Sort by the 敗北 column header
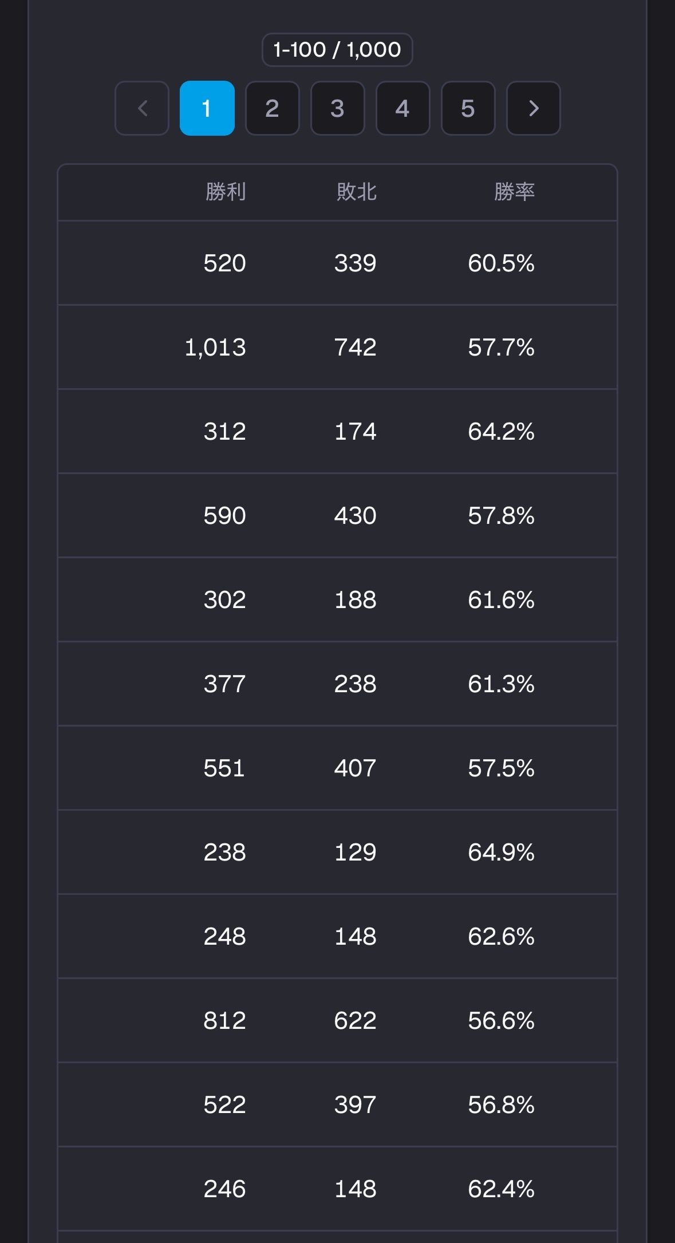The image size is (675, 1243). coord(356,192)
